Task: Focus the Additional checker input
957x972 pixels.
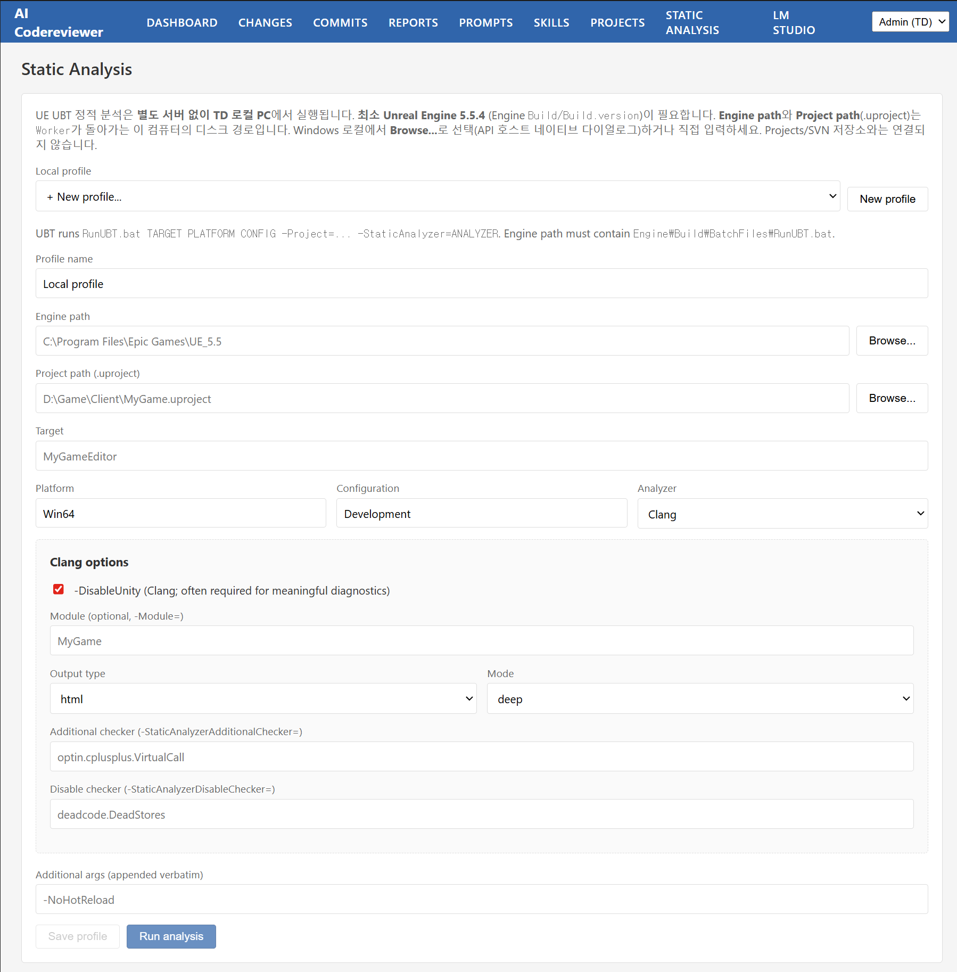Action: pyautogui.click(x=482, y=757)
